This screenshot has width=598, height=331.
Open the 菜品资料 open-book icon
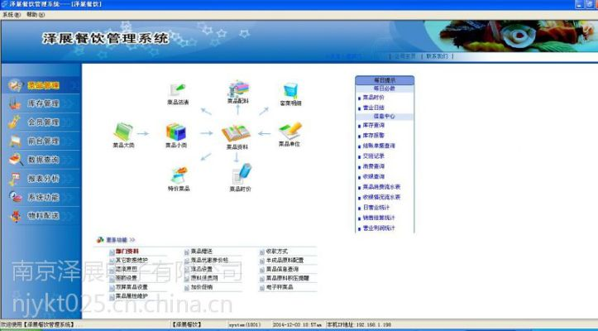point(236,133)
